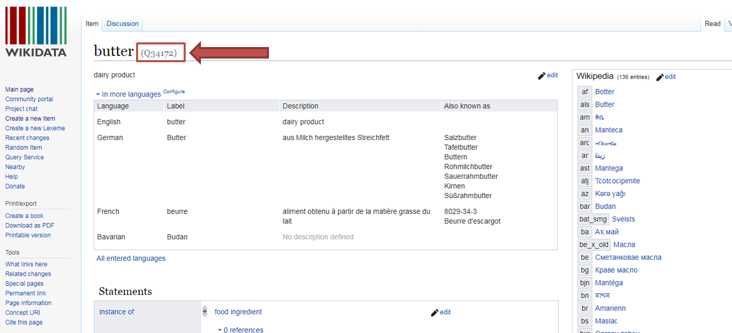Click the pencil edit icon beside dairy product description
Image resolution: width=732 pixels, height=333 pixels.
[x=542, y=76]
